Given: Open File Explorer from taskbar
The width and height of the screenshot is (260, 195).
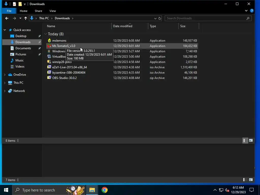Looking at the screenshot, I should [92, 190].
